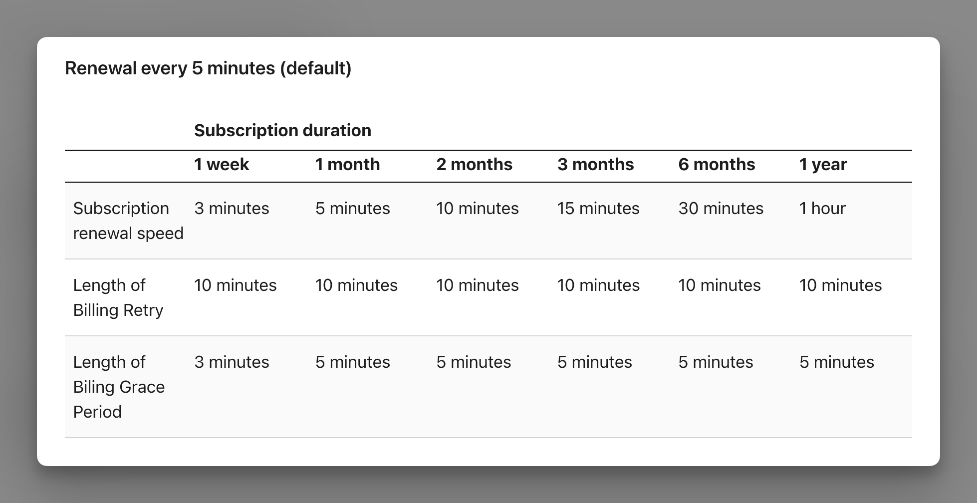This screenshot has height=503, width=977.
Task: Select the "6 months" column header
Action: (717, 165)
